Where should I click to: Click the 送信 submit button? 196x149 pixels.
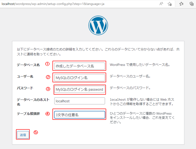click(x=23, y=135)
